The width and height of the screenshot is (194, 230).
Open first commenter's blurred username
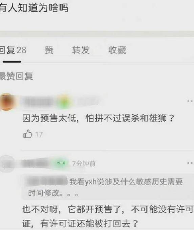tap(39, 101)
